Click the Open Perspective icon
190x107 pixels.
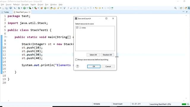(x=181, y=8)
